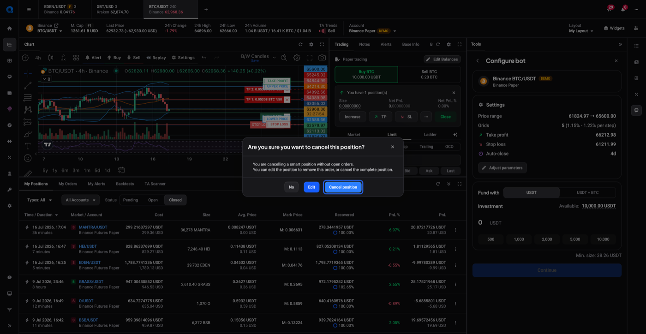Open row menu for MANTRA/USDT position
This screenshot has width=646, height=334.
tap(455, 230)
